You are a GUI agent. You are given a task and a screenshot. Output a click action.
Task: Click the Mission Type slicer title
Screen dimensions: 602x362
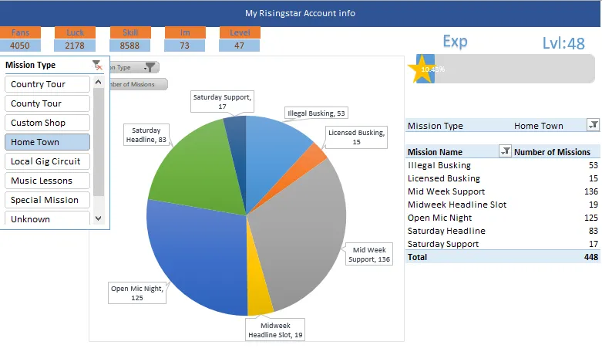(30, 65)
